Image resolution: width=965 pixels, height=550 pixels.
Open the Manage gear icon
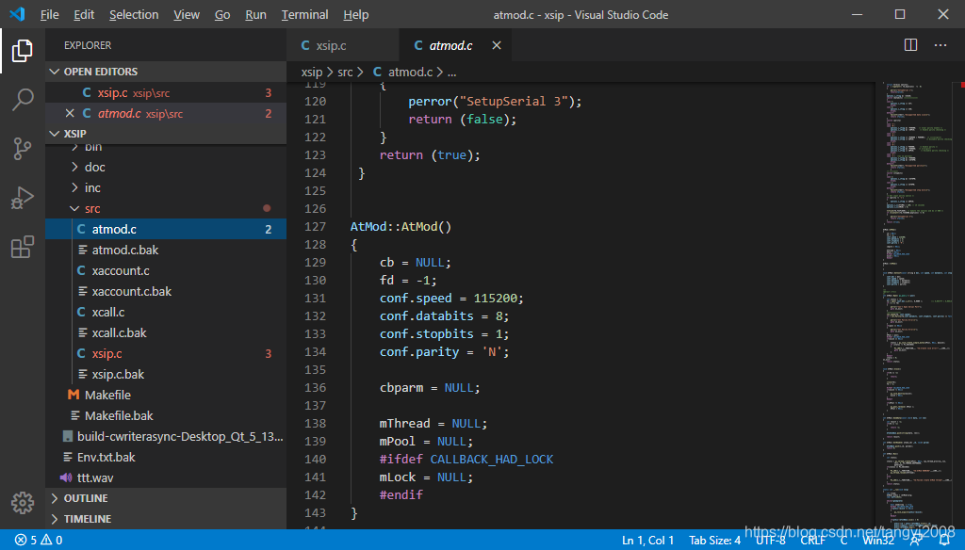pos(23,503)
